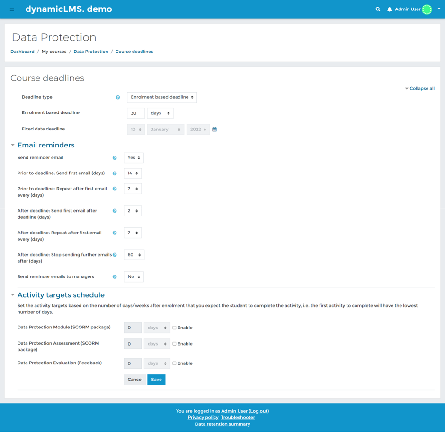The image size is (445, 432).
Task: Open help for Stop sending further emails
Action: [x=115, y=255]
